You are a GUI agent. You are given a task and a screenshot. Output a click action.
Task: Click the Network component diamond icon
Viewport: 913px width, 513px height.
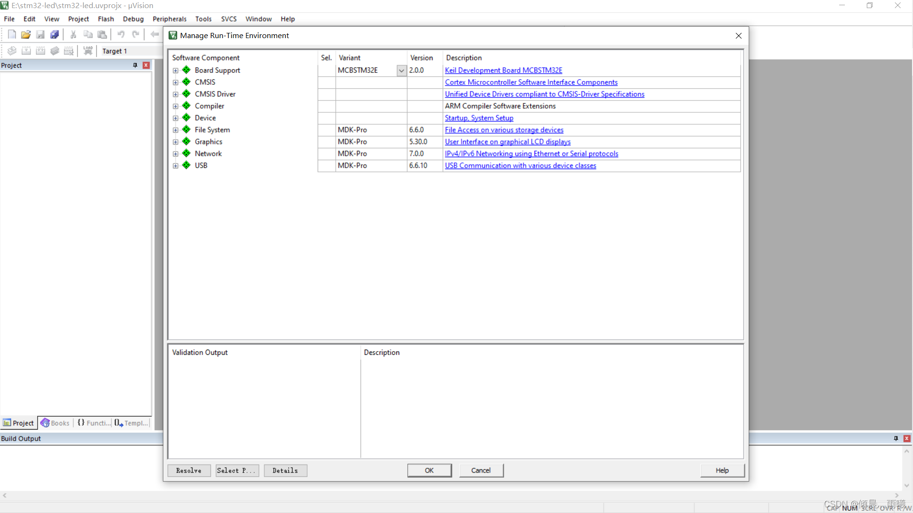coord(186,153)
